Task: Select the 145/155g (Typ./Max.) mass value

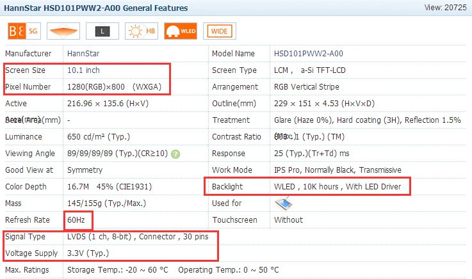Action: (106, 203)
